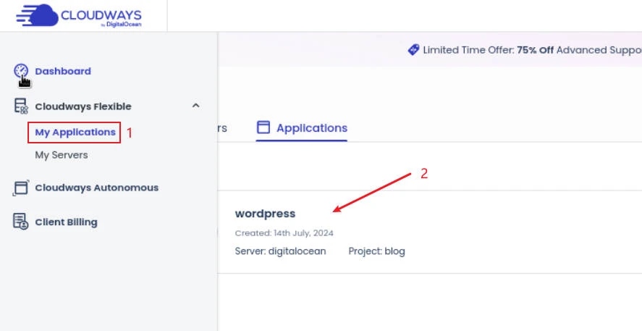Open the Client Billing menu label

click(66, 222)
